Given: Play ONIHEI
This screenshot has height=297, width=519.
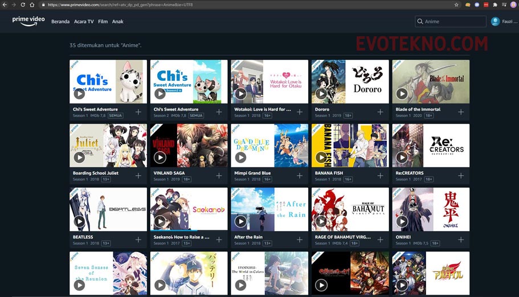Looking at the screenshot, I should click(402, 221).
